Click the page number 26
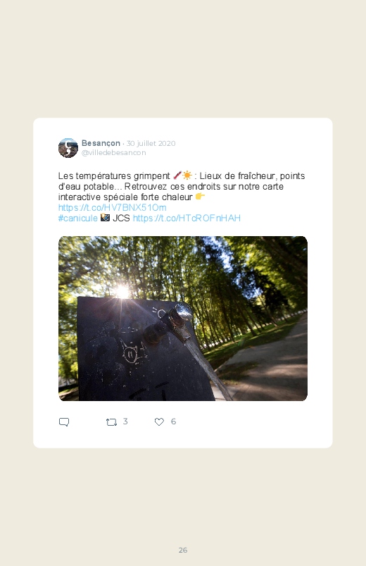366x566 pixels. (x=183, y=550)
